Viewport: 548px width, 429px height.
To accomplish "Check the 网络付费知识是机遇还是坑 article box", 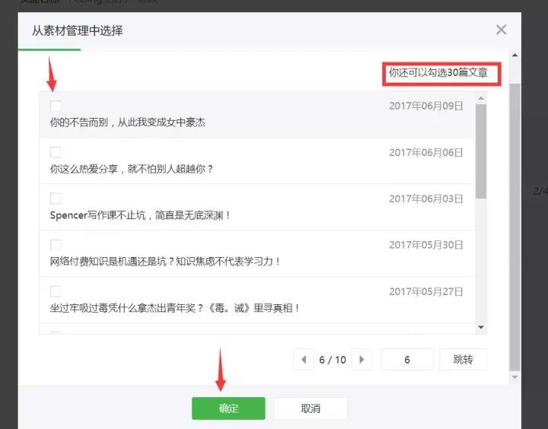I will click(56, 245).
